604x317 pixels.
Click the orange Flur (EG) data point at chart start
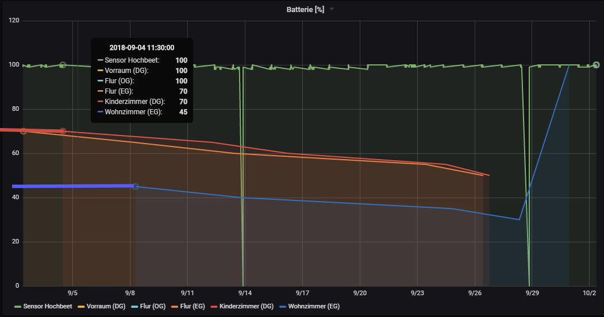[23, 131]
